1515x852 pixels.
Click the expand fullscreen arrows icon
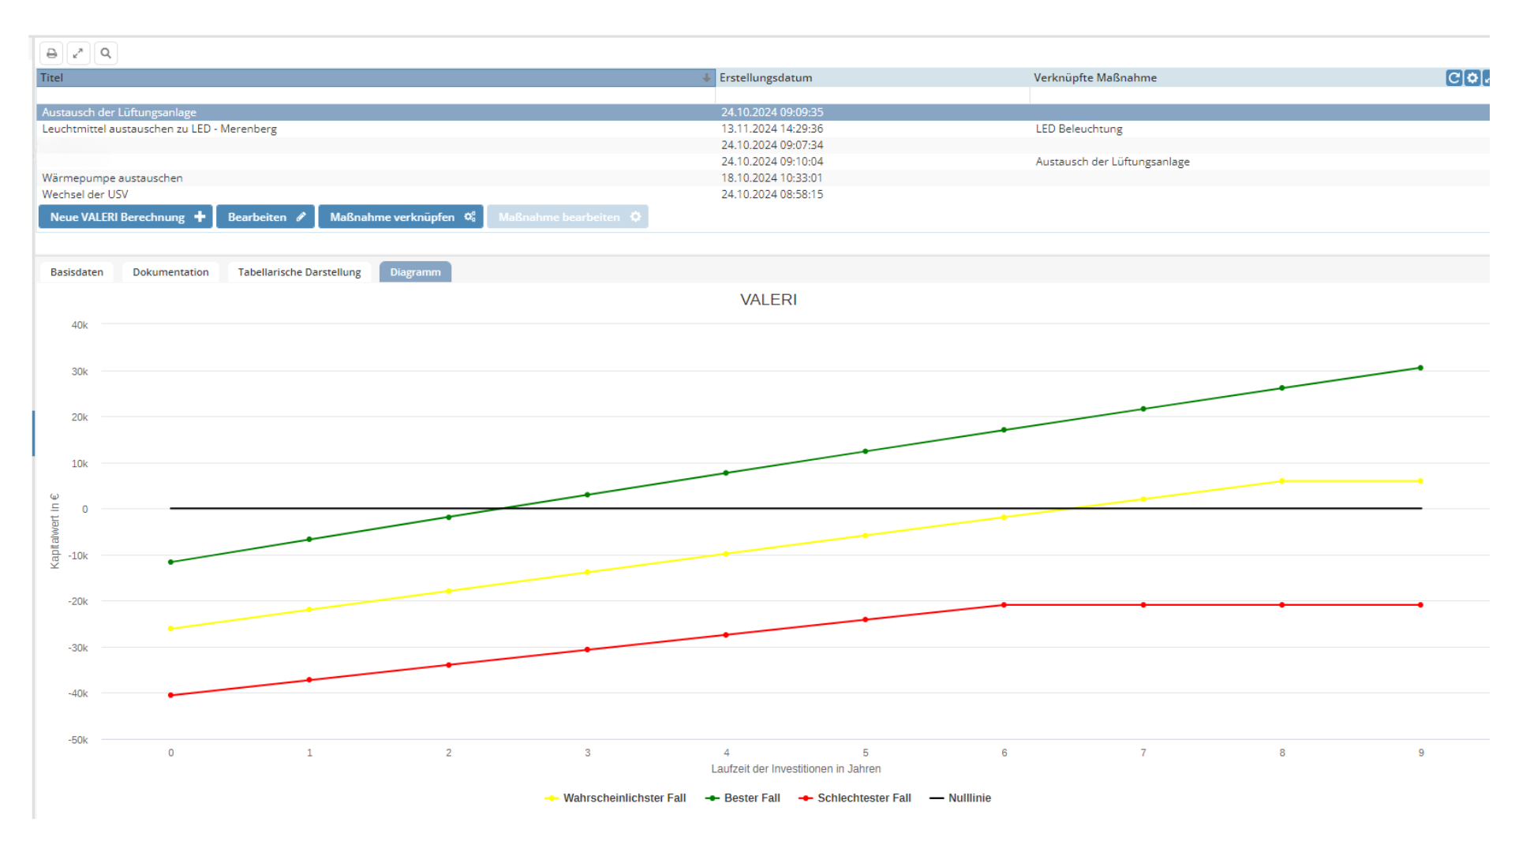pos(78,54)
